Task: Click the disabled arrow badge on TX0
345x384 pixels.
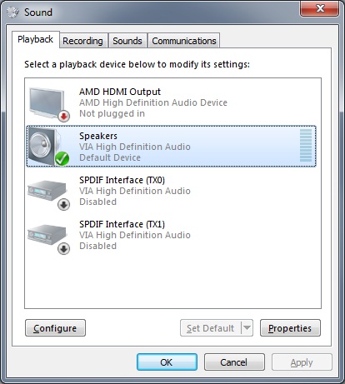Action: coord(63,205)
